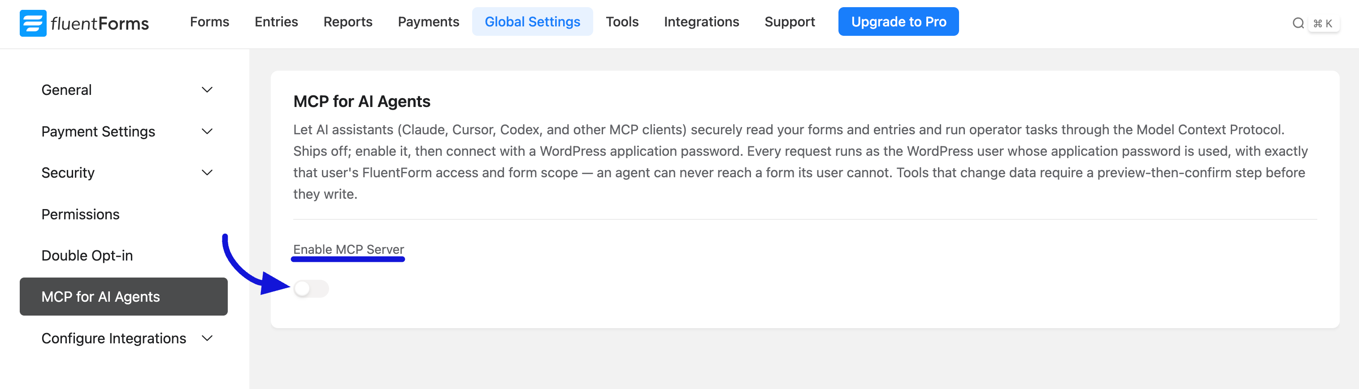Open the Integrations page
Image resolution: width=1359 pixels, height=389 pixels.
701,21
